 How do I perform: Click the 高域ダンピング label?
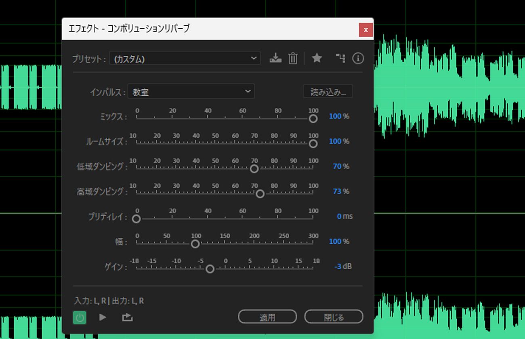(x=102, y=192)
